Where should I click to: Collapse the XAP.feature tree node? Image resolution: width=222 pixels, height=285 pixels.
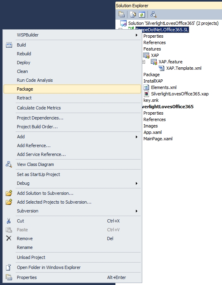point(143,62)
